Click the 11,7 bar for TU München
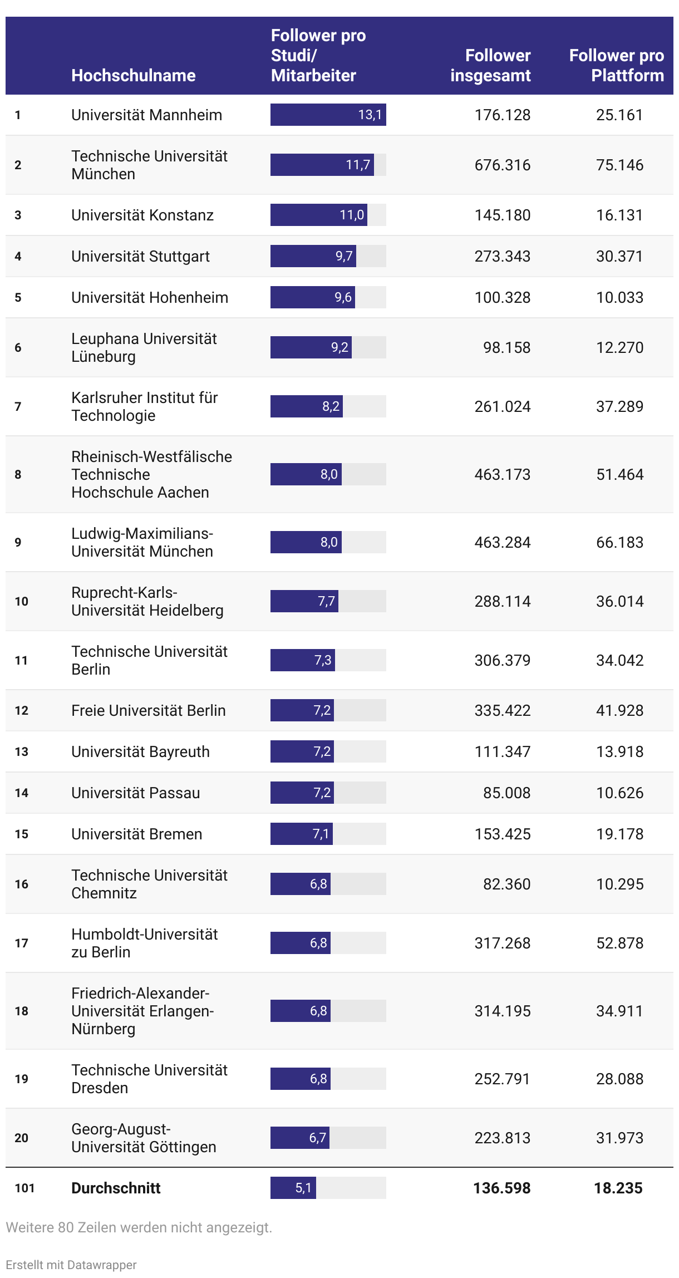The image size is (679, 1278). click(322, 165)
